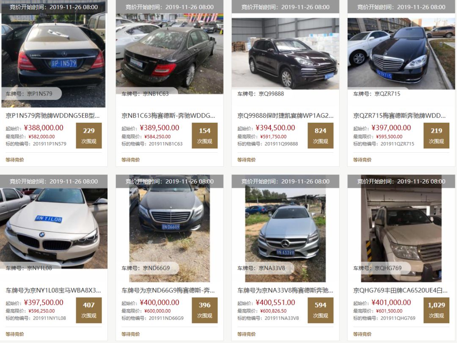Click 等待竞价 status under 京NA33V8 listing
This screenshot has height=343, width=457.
pos(246,334)
